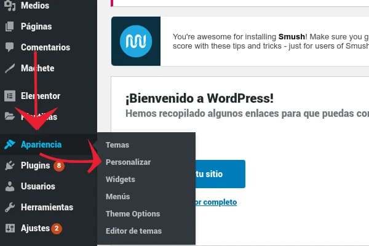Viewport: 369px width, 246px height.
Task: Open the Páginas menu
Action: pyautogui.click(x=36, y=26)
